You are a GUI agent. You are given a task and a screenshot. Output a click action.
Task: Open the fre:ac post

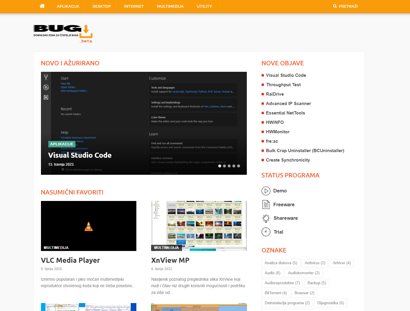click(x=272, y=141)
